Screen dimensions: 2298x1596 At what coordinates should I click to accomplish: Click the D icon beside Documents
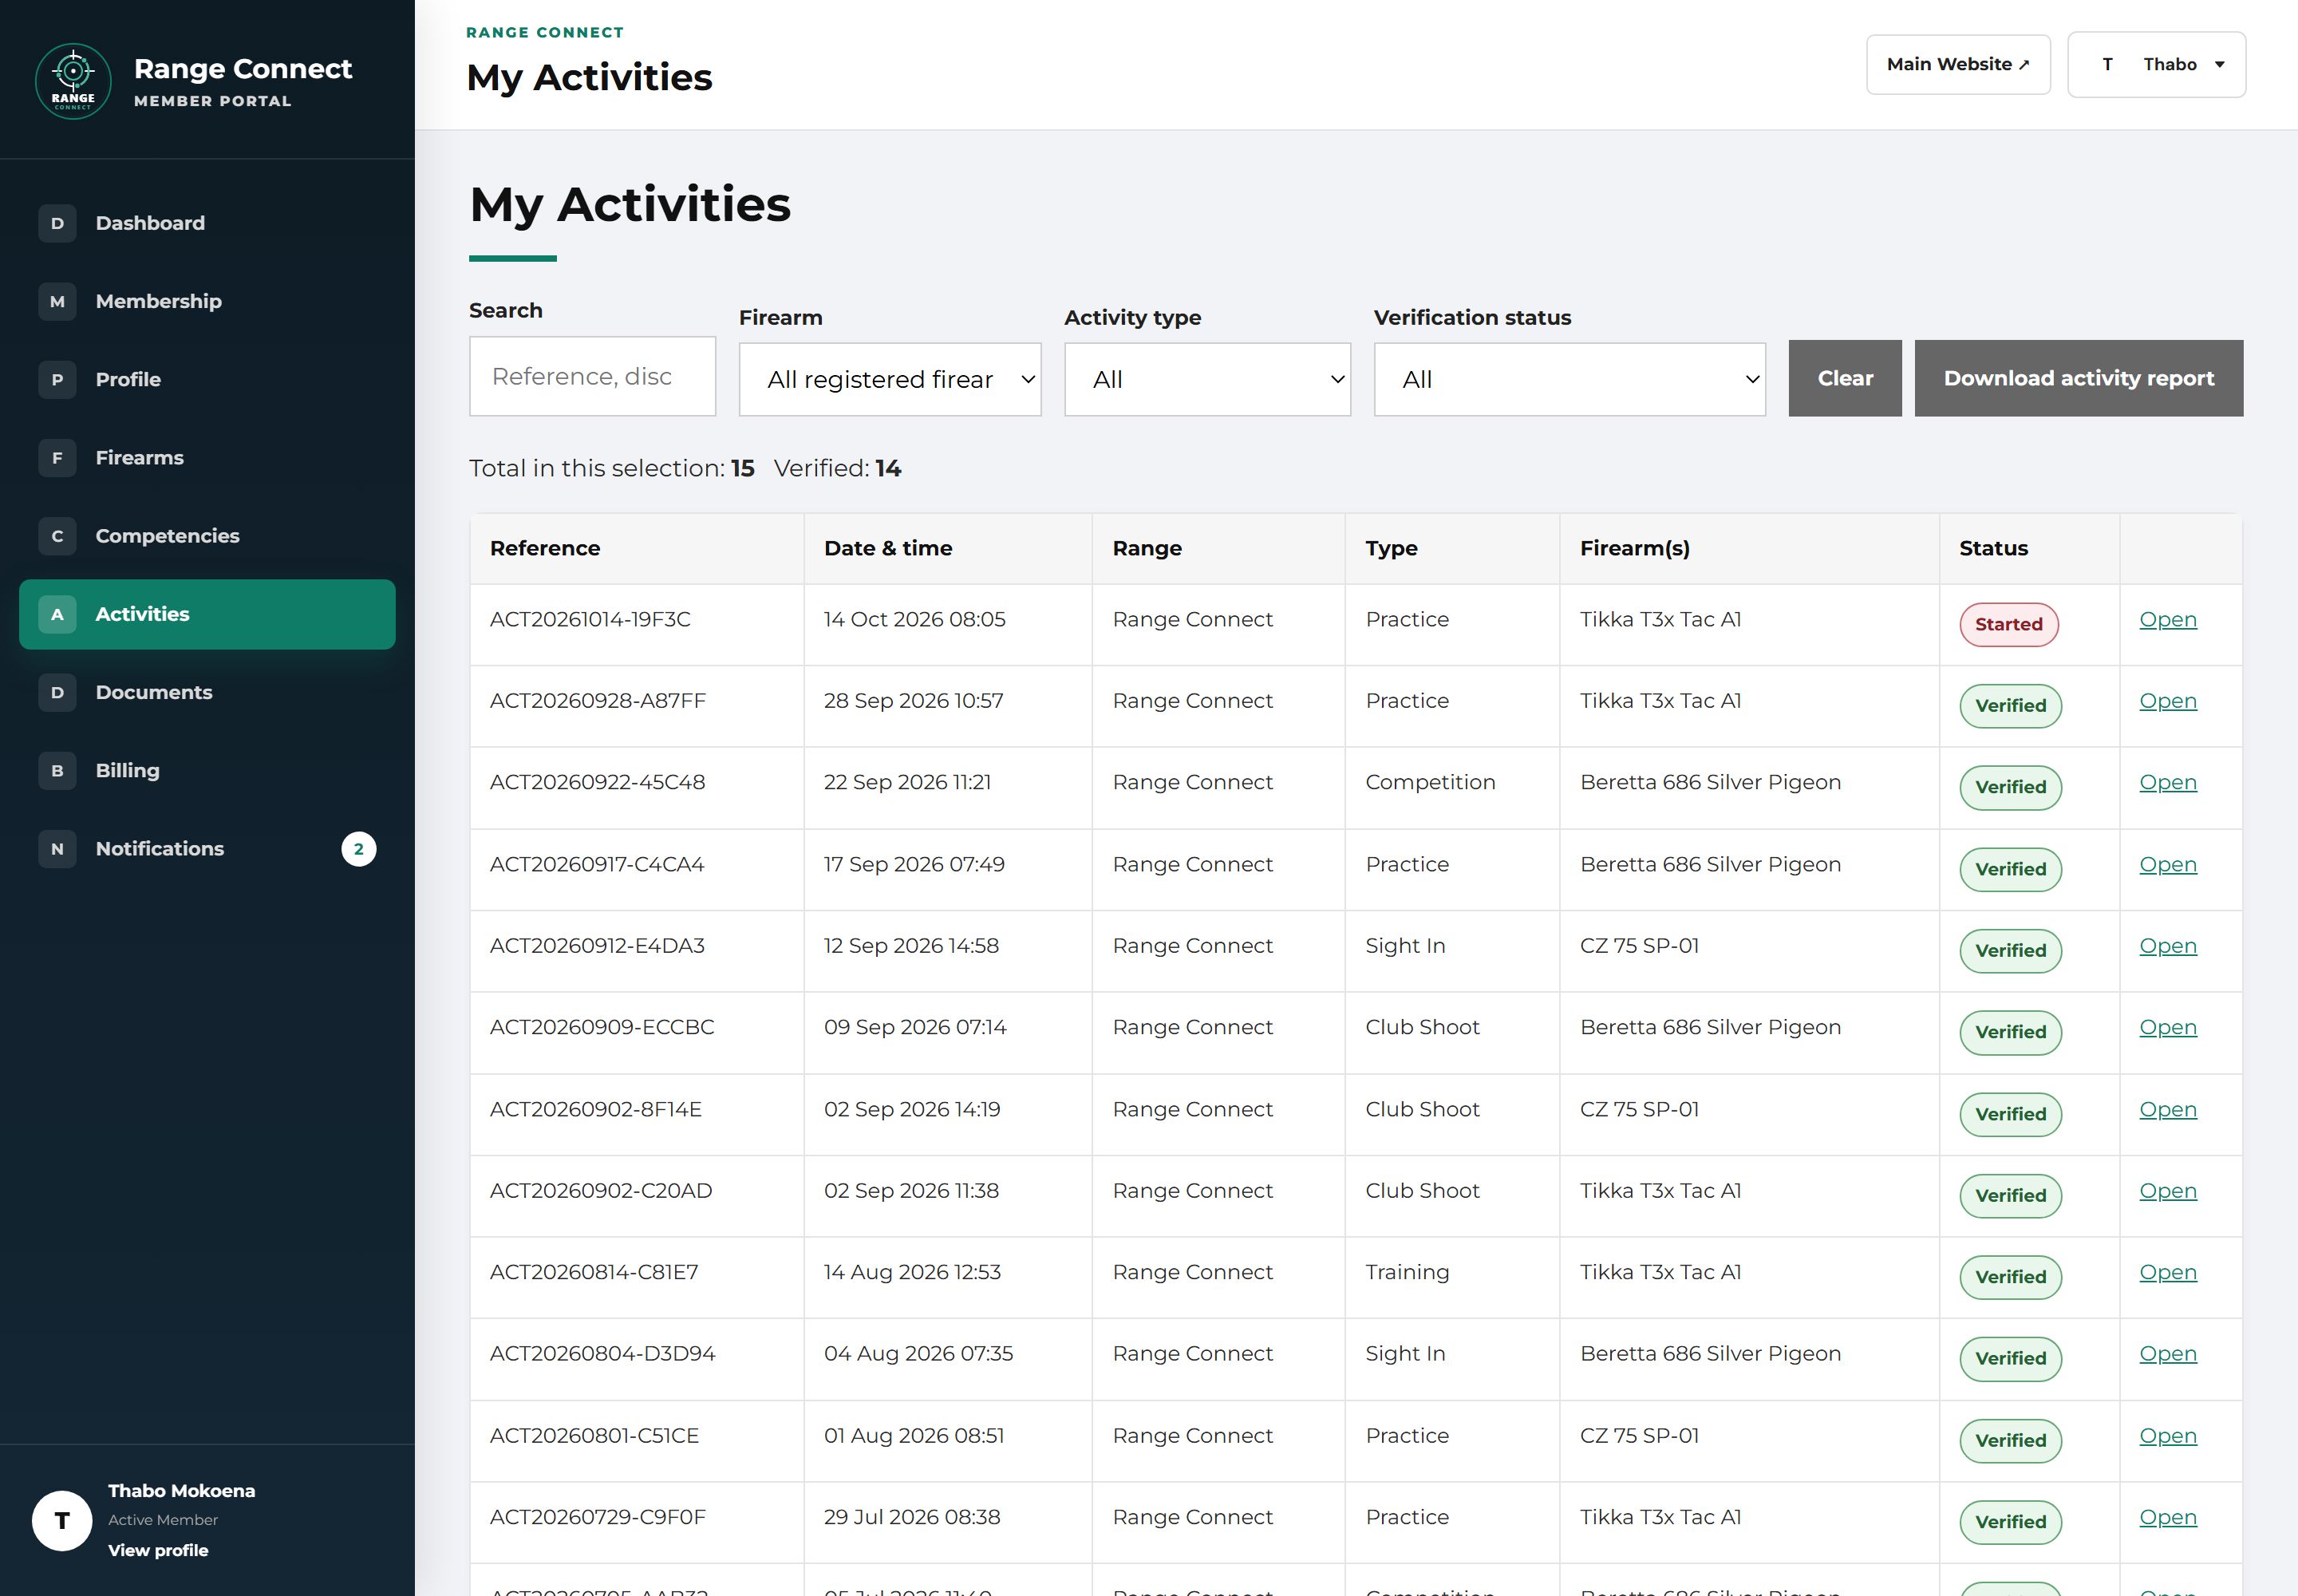coord(57,692)
